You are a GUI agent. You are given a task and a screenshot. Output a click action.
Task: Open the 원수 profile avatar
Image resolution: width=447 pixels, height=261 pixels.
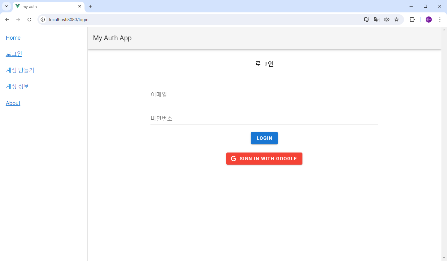[428, 19]
